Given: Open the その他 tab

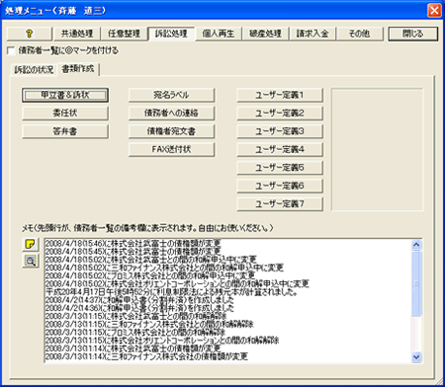Looking at the screenshot, I should [x=360, y=34].
